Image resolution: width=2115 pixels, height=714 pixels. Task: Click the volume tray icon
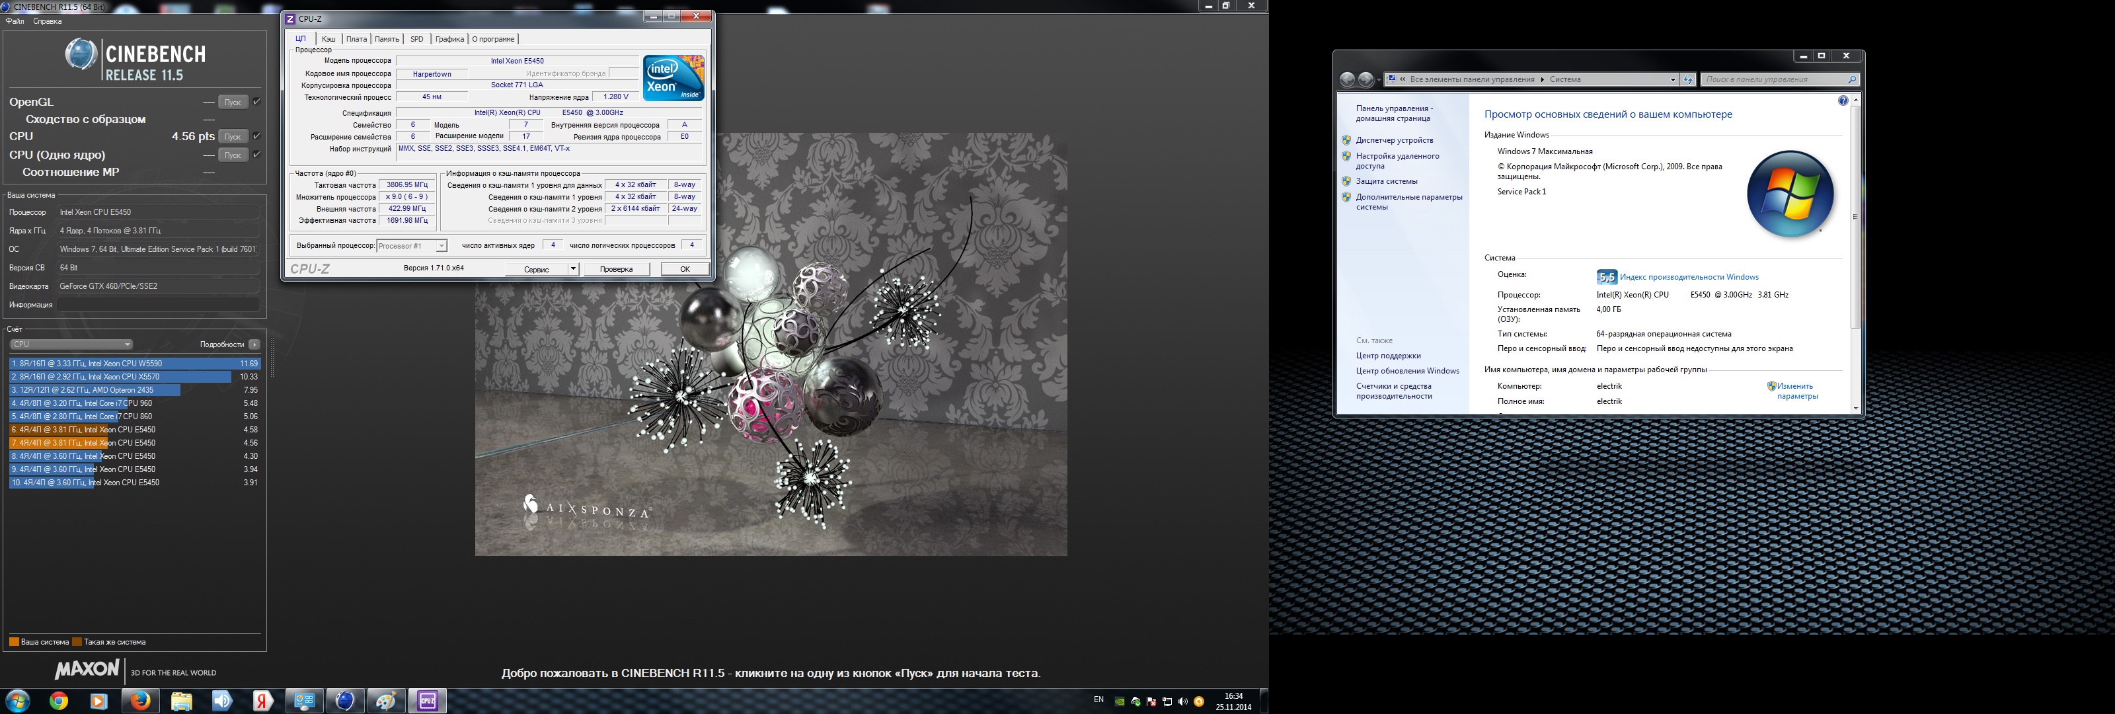point(1182,701)
